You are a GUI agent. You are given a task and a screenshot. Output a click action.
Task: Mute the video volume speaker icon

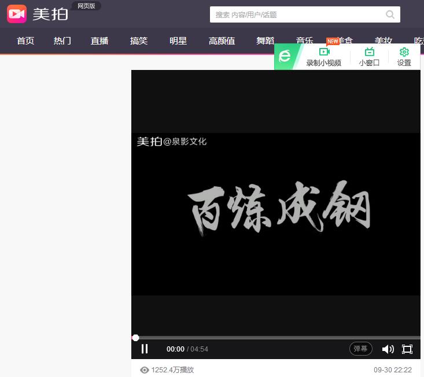pos(388,349)
